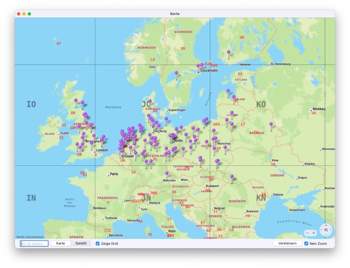Viewport: 350px width, 268px height.
Task: Click the Verkleinern button
Action: (287, 243)
